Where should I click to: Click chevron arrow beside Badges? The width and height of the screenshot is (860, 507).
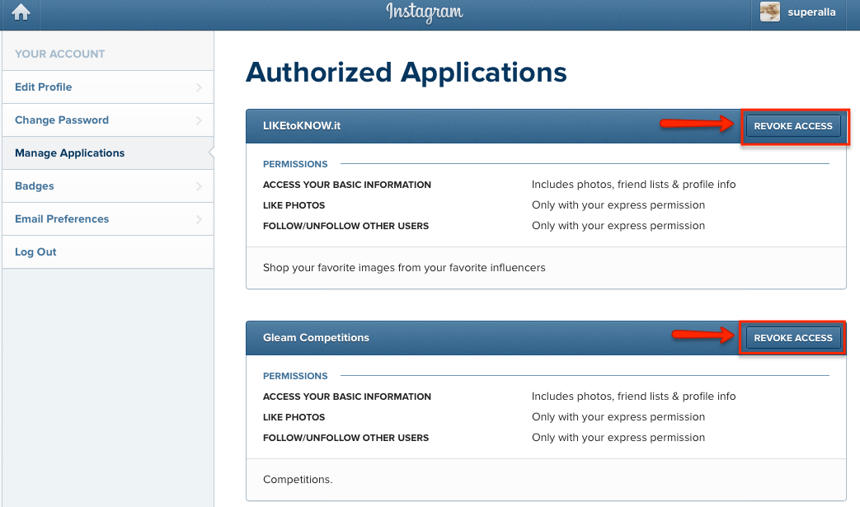pyautogui.click(x=199, y=186)
